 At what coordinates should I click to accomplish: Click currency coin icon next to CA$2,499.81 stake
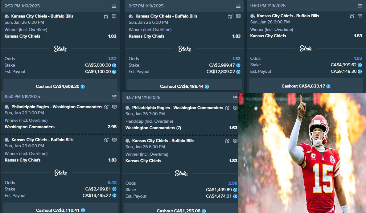point(114,189)
